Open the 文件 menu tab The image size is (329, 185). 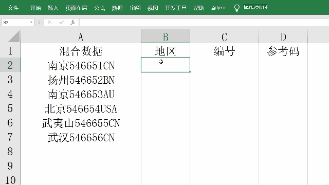click(x=13, y=8)
